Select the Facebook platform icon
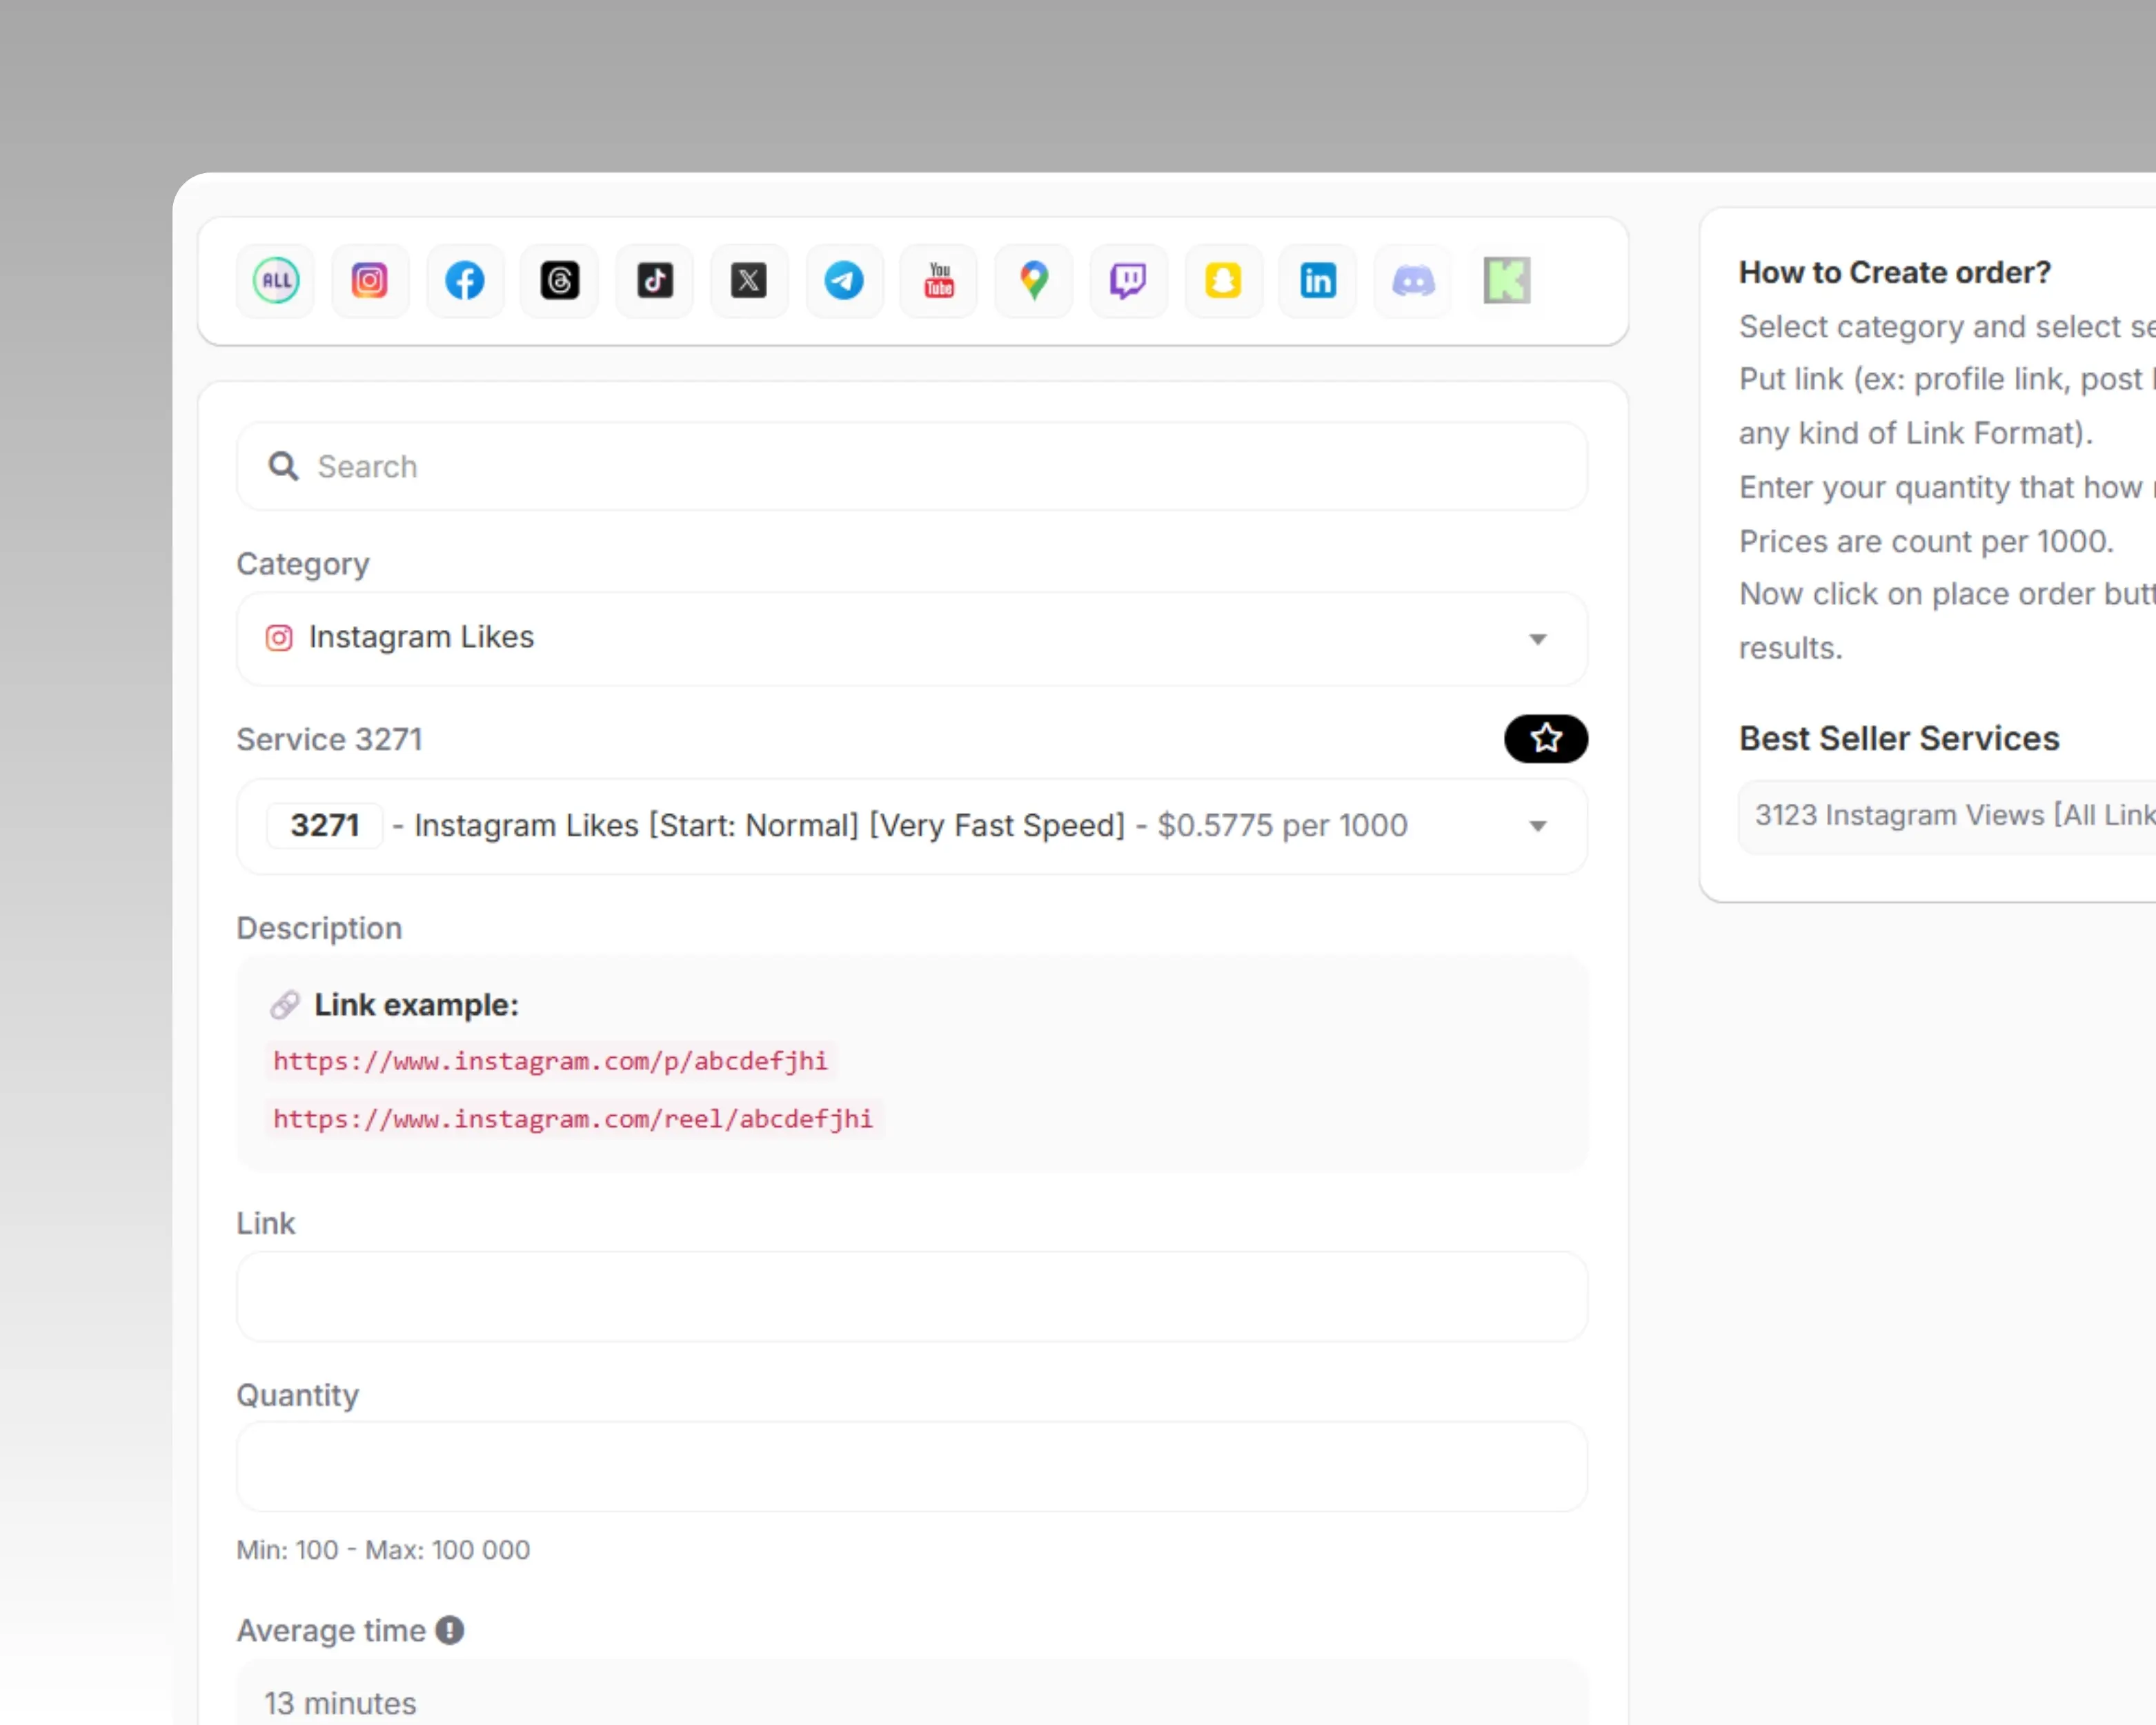Screen dimensions: 2156x1725 (x=464, y=281)
